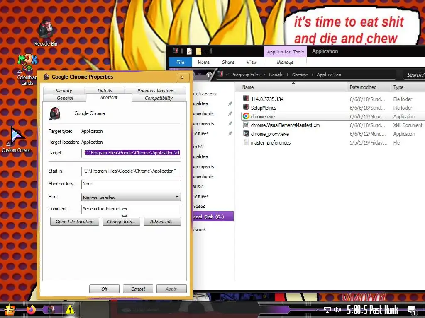Screen dimensions: 425x318
Task: Click breadcrumb chevron after Google
Action: pyautogui.click(x=288, y=75)
